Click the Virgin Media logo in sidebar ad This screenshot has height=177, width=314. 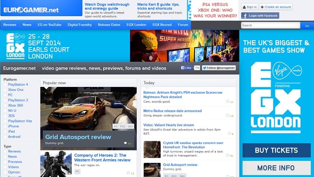tap(282, 72)
